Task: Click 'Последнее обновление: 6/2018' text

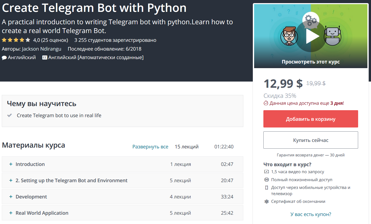Action: 105,49
